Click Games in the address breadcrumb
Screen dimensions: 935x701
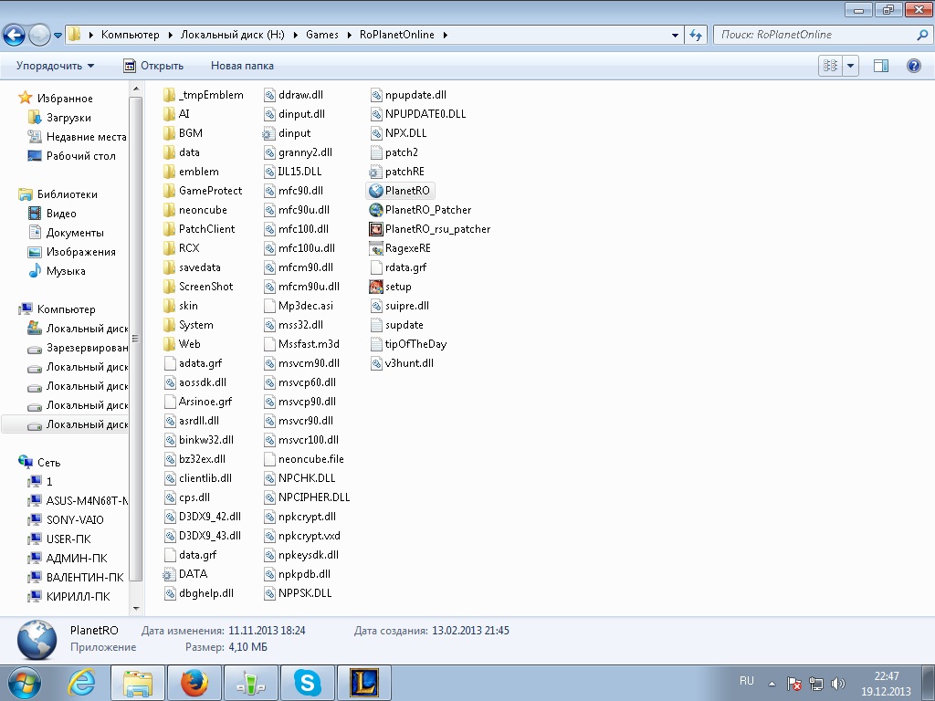coord(322,35)
